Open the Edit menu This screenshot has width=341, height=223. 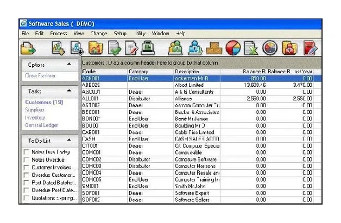(39, 34)
